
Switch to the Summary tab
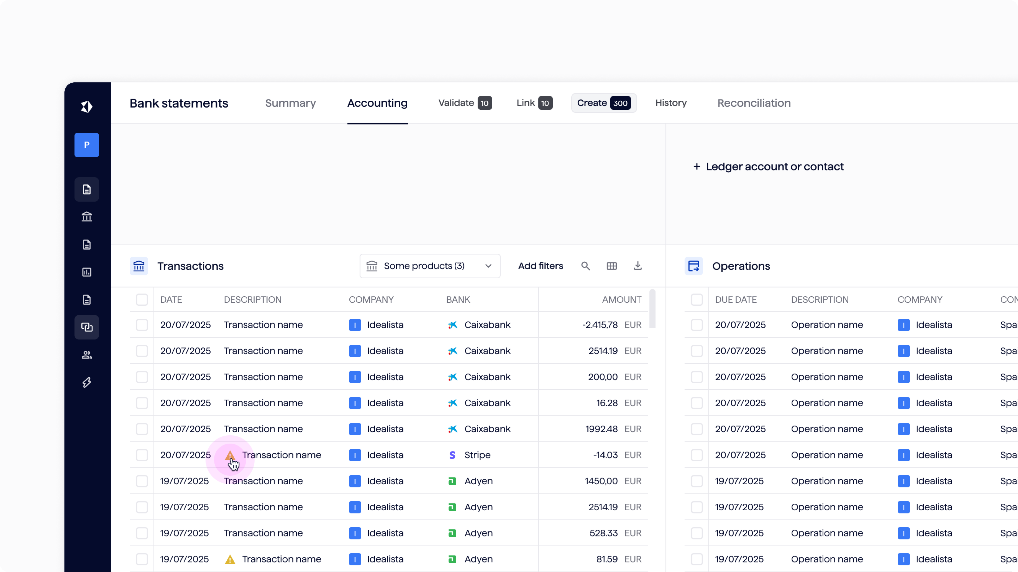pos(290,103)
